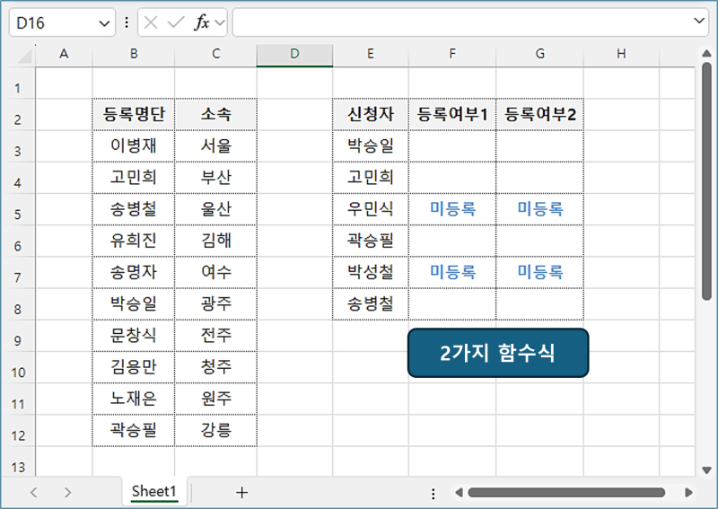Select the column D header

tap(294, 54)
